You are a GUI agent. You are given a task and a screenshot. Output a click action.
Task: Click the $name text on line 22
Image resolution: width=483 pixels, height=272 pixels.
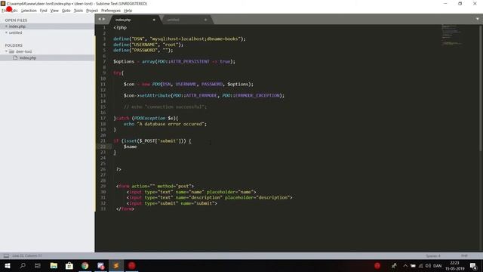130,147
